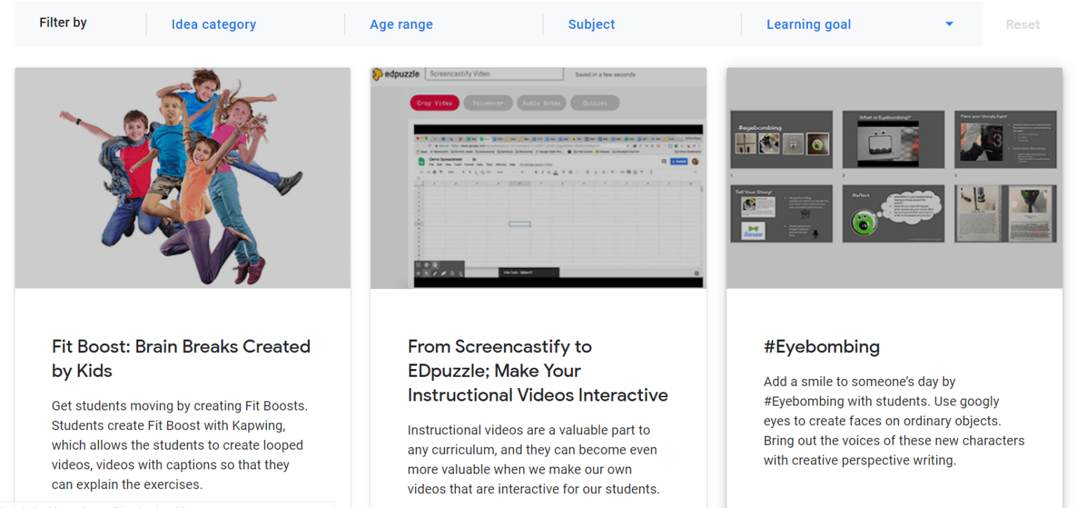The image size is (1077, 508).
Task: Select the Audio Notes option in the Edpuzzle preview
Action: [541, 102]
